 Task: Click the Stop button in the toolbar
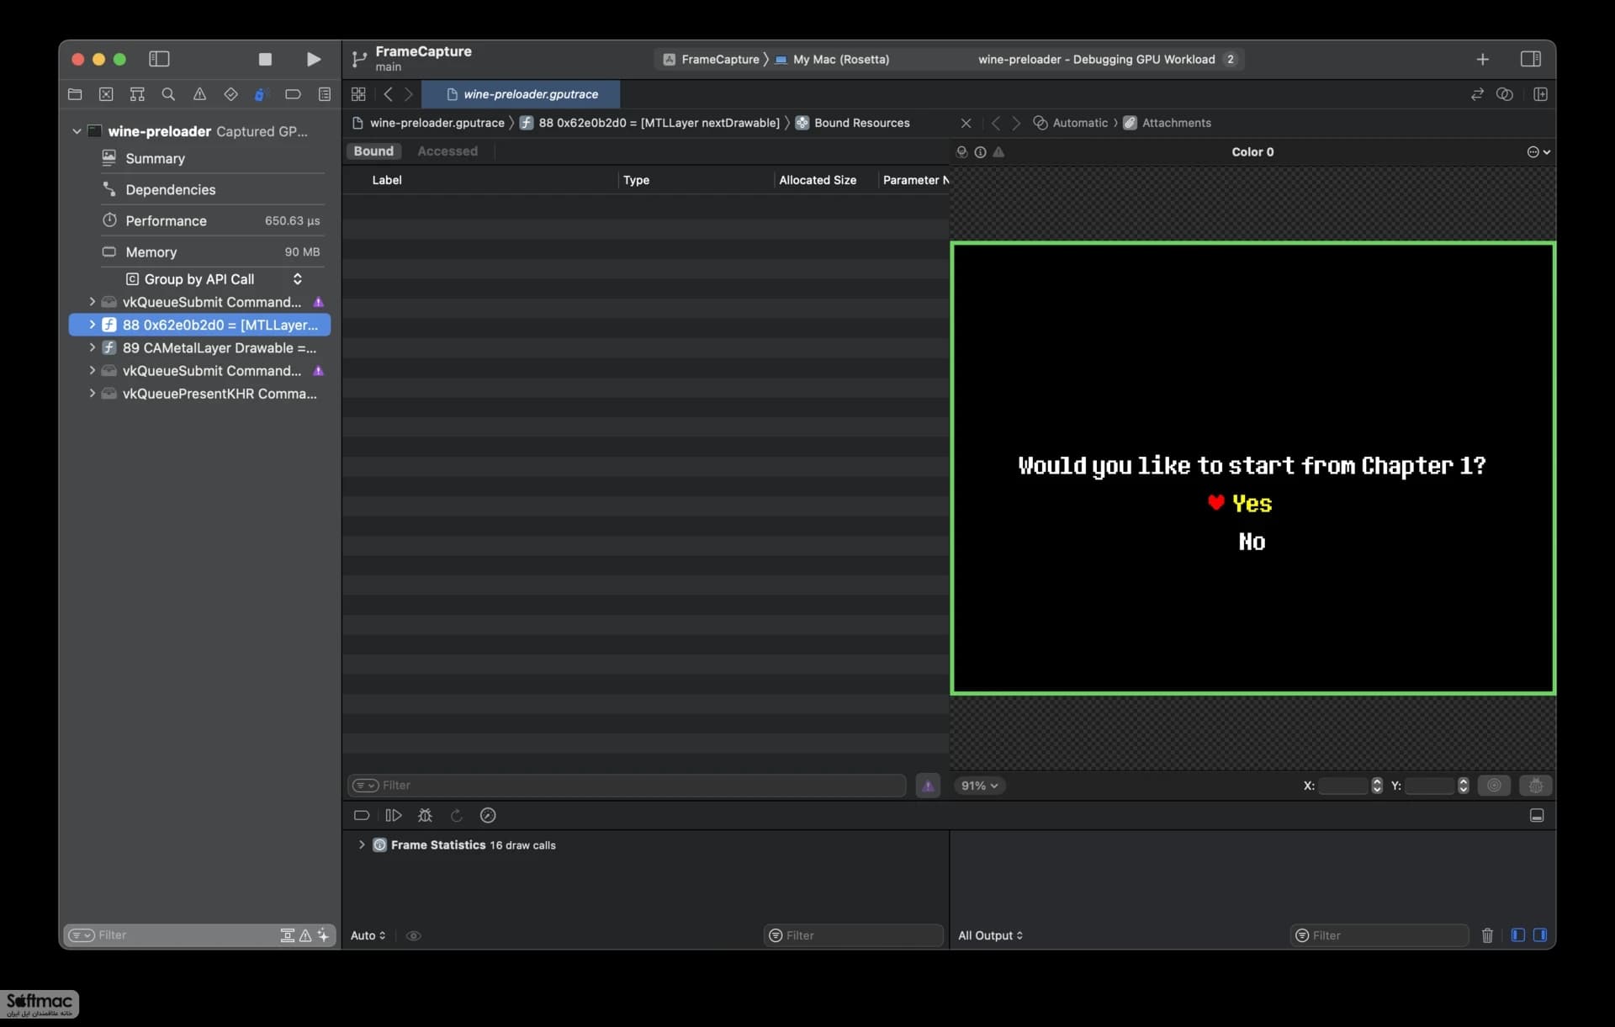265,59
